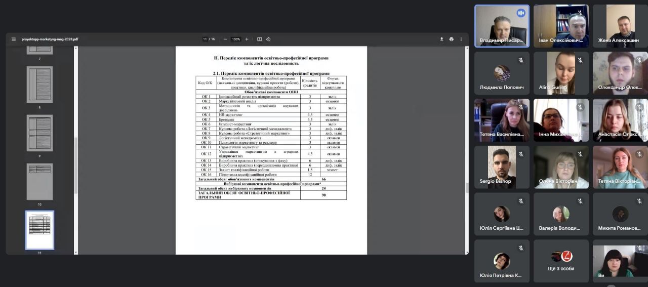The height and width of the screenshot is (287, 648).
Task: Click the thumbnail sidebar scrollbar
Action: (76, 165)
